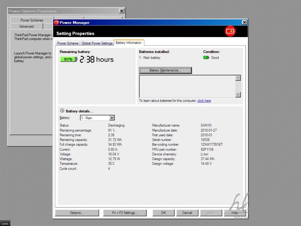
Task: Collapse the Battery details section
Action: point(62,111)
